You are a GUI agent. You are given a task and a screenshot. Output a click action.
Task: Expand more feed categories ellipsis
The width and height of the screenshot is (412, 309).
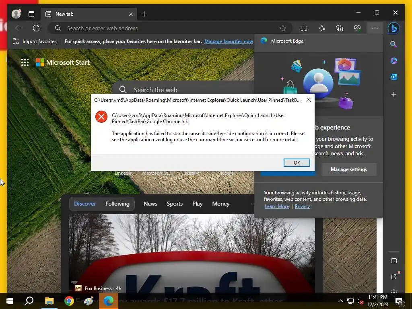tap(252, 204)
